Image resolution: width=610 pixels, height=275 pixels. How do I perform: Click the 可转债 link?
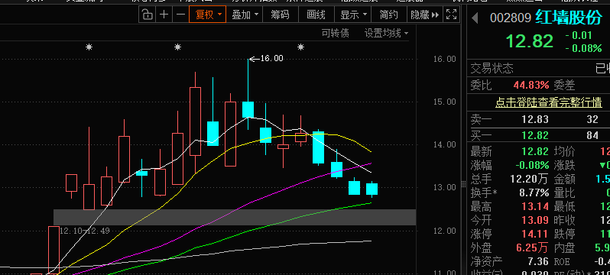[x=336, y=34]
